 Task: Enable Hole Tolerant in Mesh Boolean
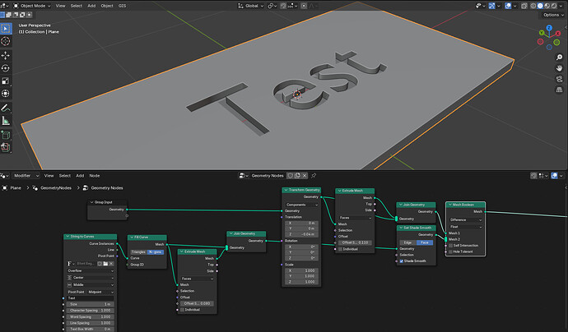(450, 251)
